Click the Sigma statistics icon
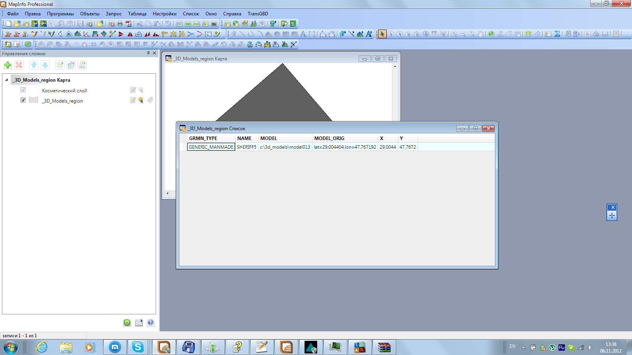632x355 pixels. (557, 34)
